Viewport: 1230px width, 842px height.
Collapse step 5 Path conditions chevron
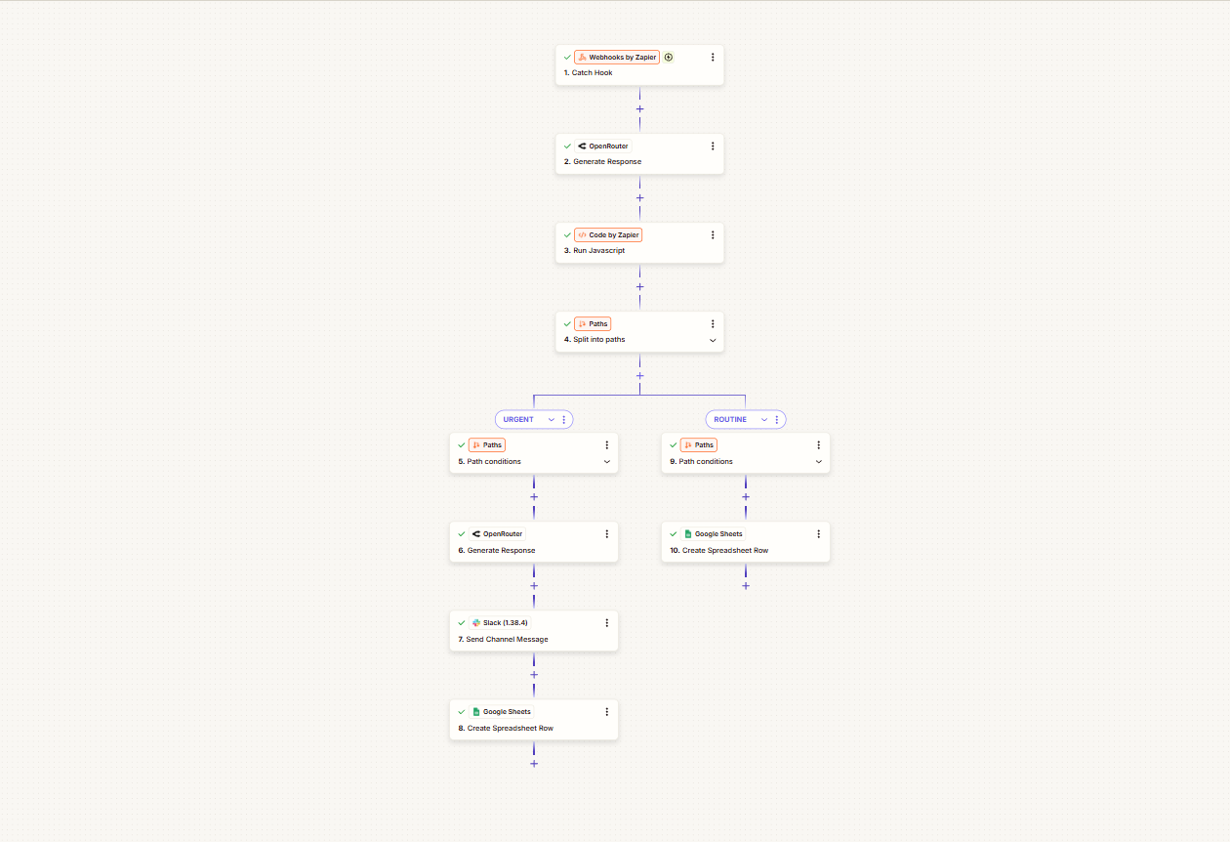606,461
